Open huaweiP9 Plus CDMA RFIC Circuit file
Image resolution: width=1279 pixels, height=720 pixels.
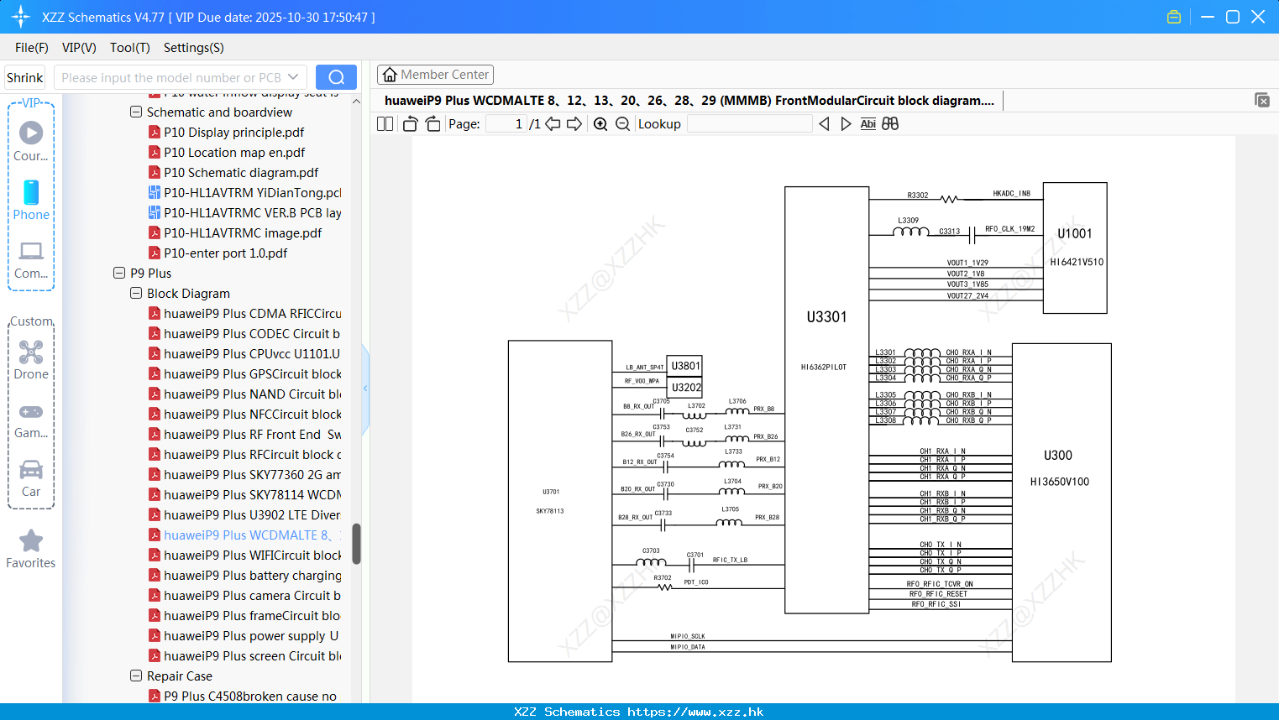(x=252, y=313)
